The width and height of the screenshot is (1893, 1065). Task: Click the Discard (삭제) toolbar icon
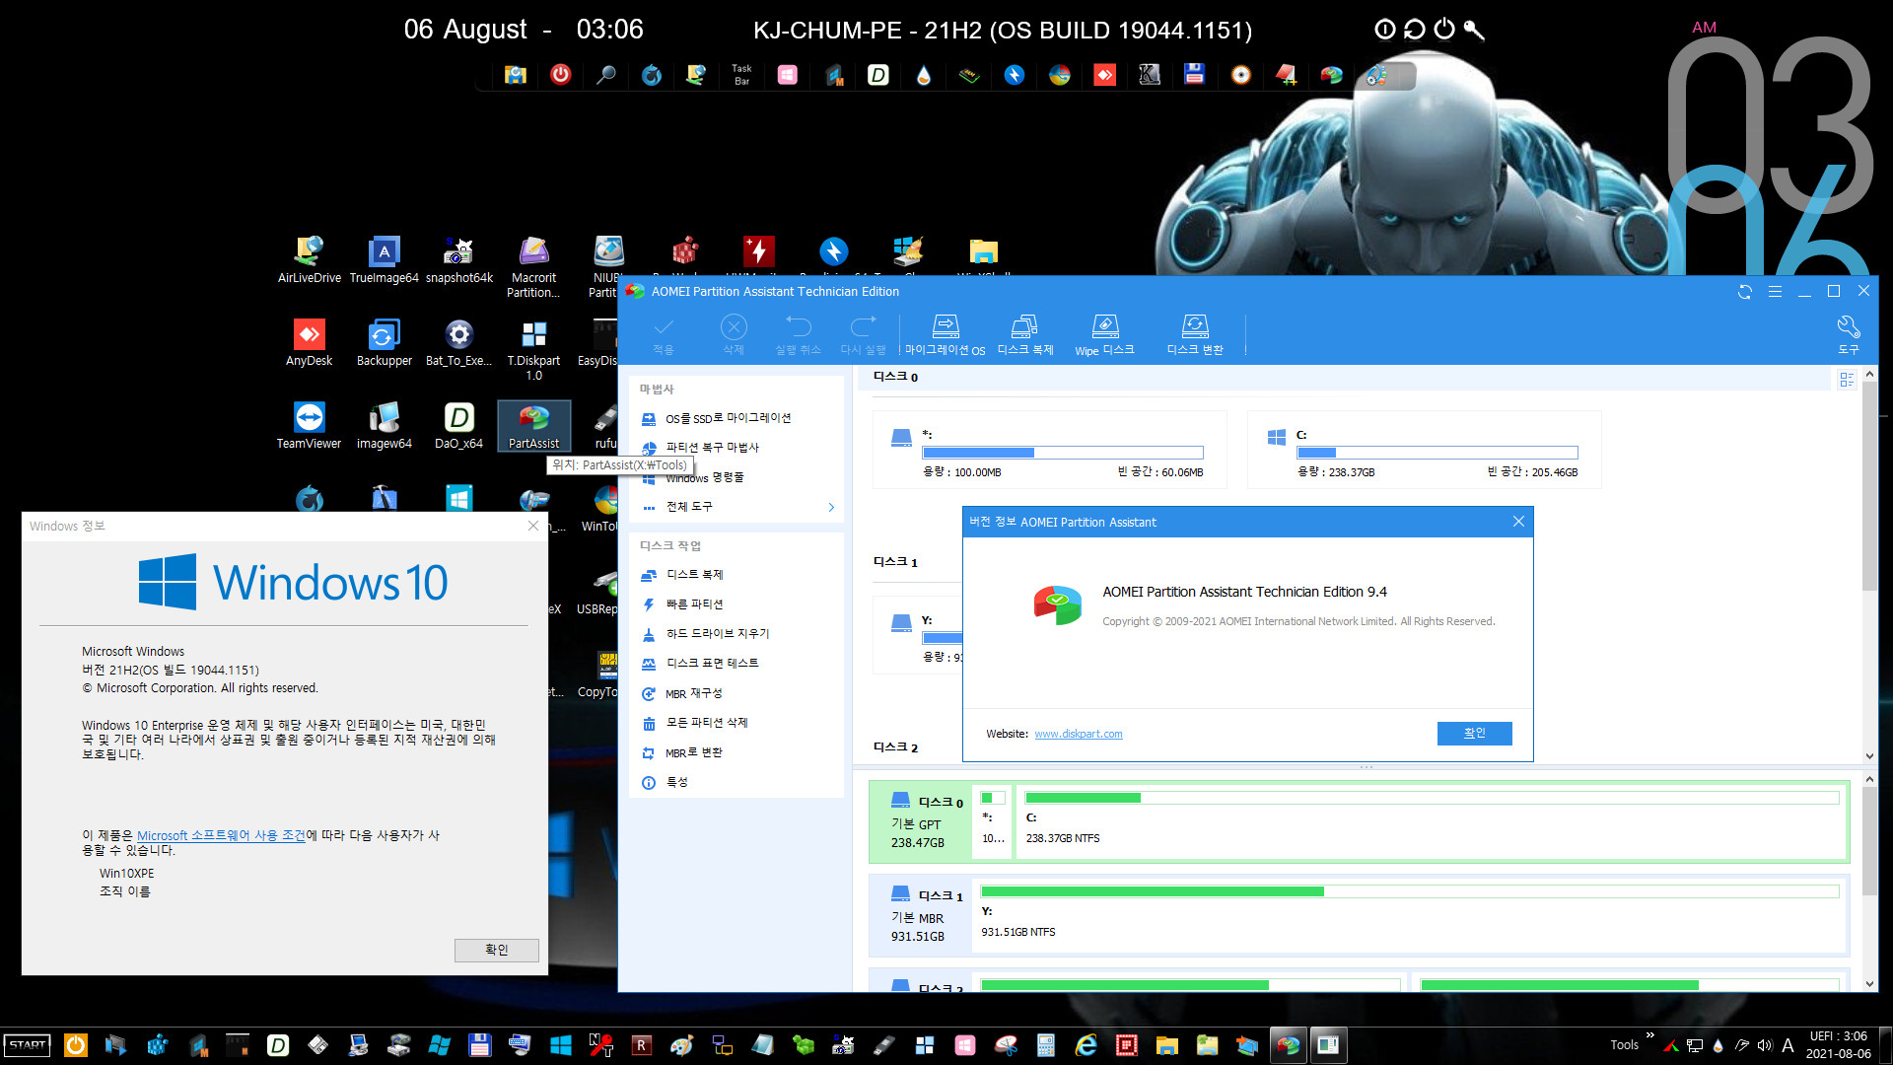734,335
